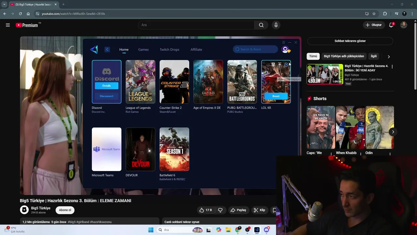417x235 pixels.
Task: Select League of Legends game card
Action: 140,82
